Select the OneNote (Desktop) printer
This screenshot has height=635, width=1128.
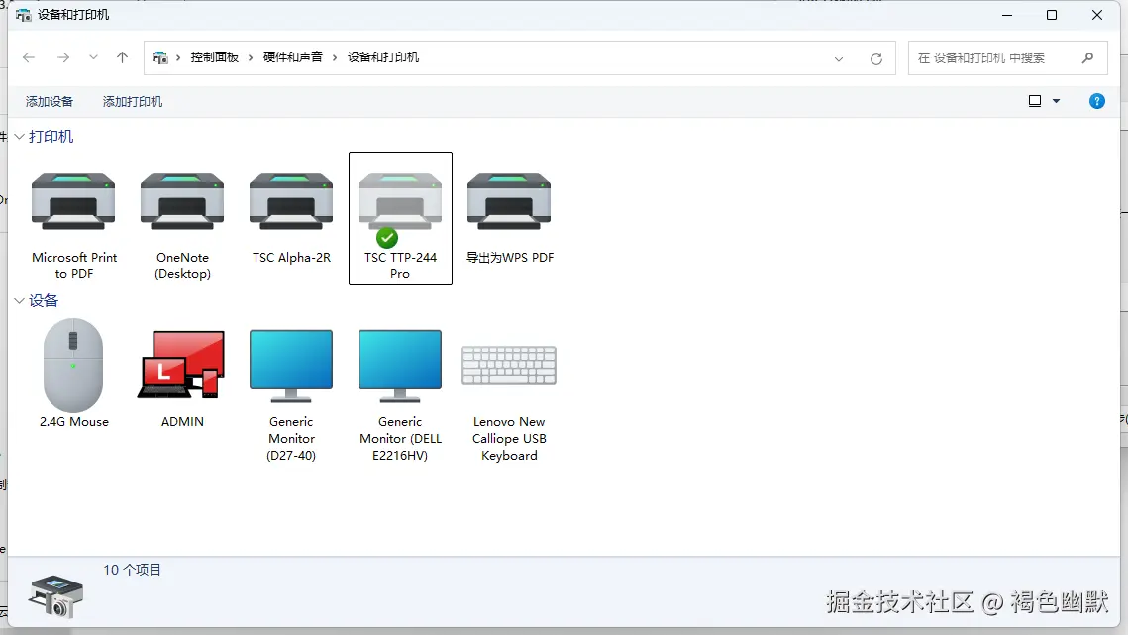(182, 201)
